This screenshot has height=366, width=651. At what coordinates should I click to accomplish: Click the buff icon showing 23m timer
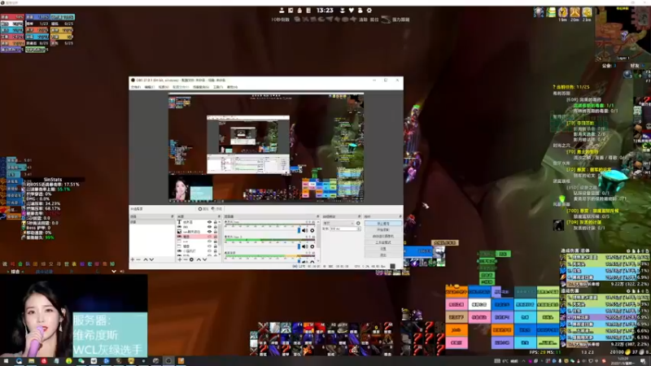tap(587, 12)
